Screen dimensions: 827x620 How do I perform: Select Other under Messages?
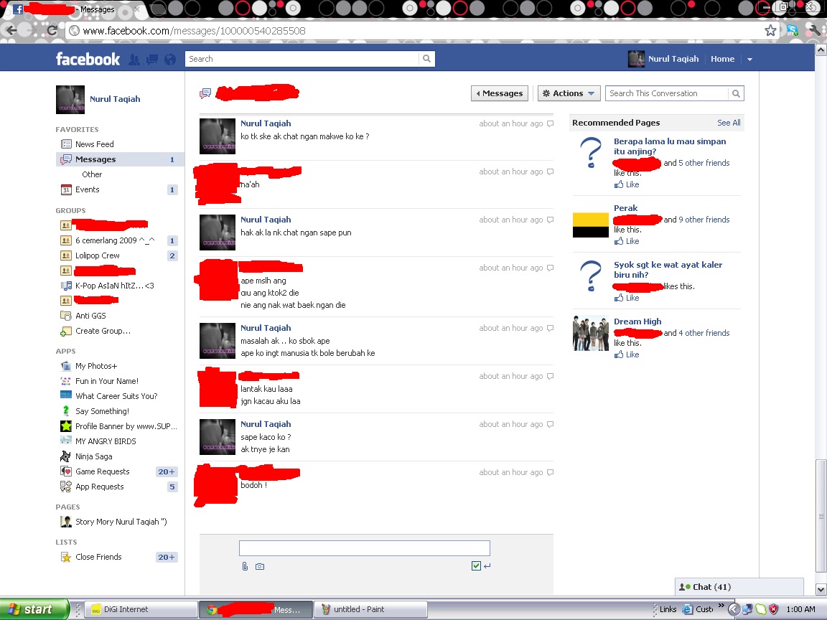[92, 174]
